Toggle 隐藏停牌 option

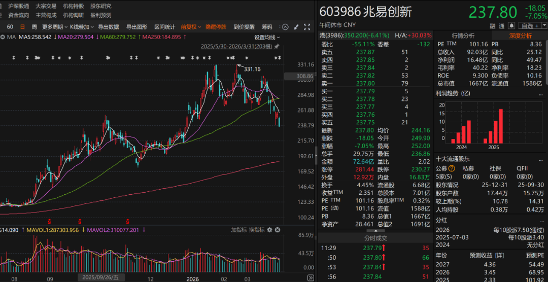pos(216,27)
